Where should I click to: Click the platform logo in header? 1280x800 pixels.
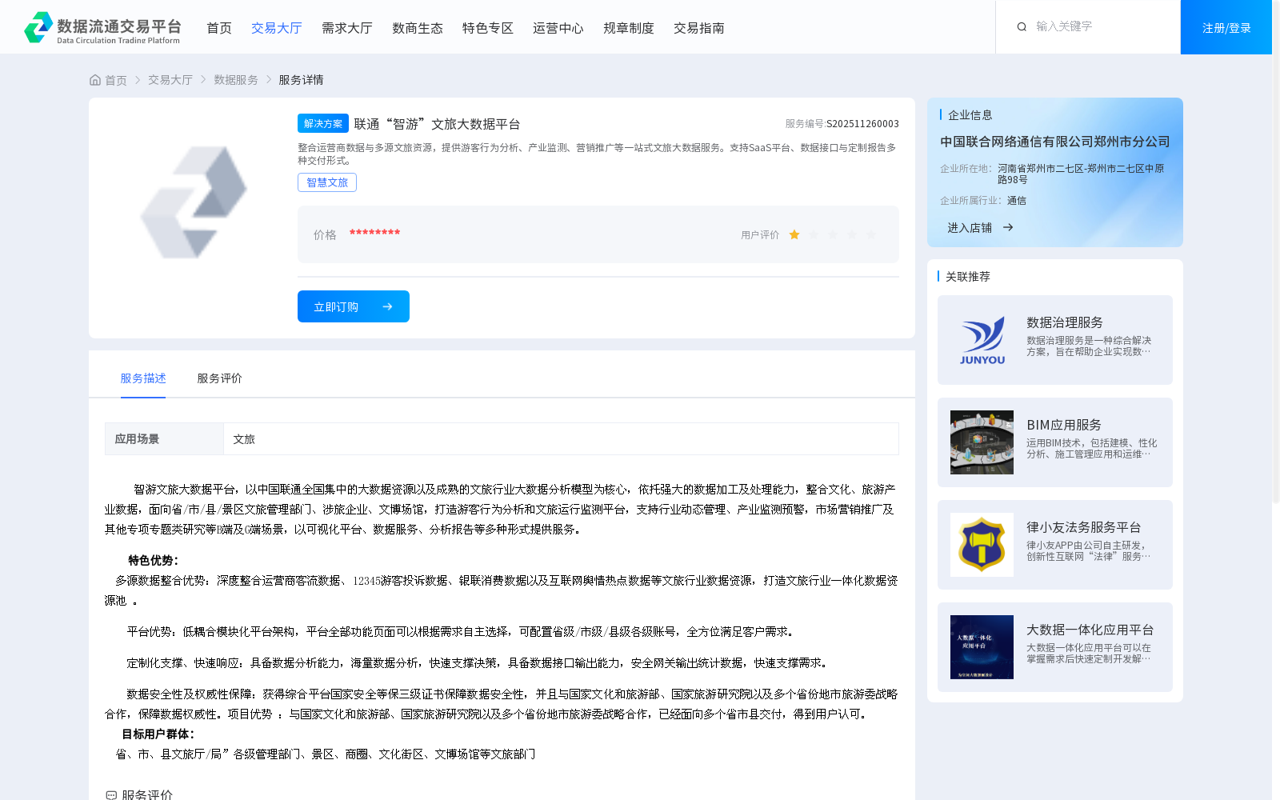(102, 27)
